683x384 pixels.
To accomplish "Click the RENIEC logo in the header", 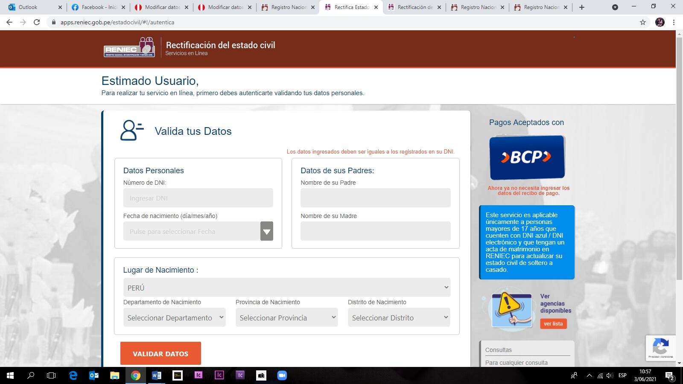I will pos(128,48).
